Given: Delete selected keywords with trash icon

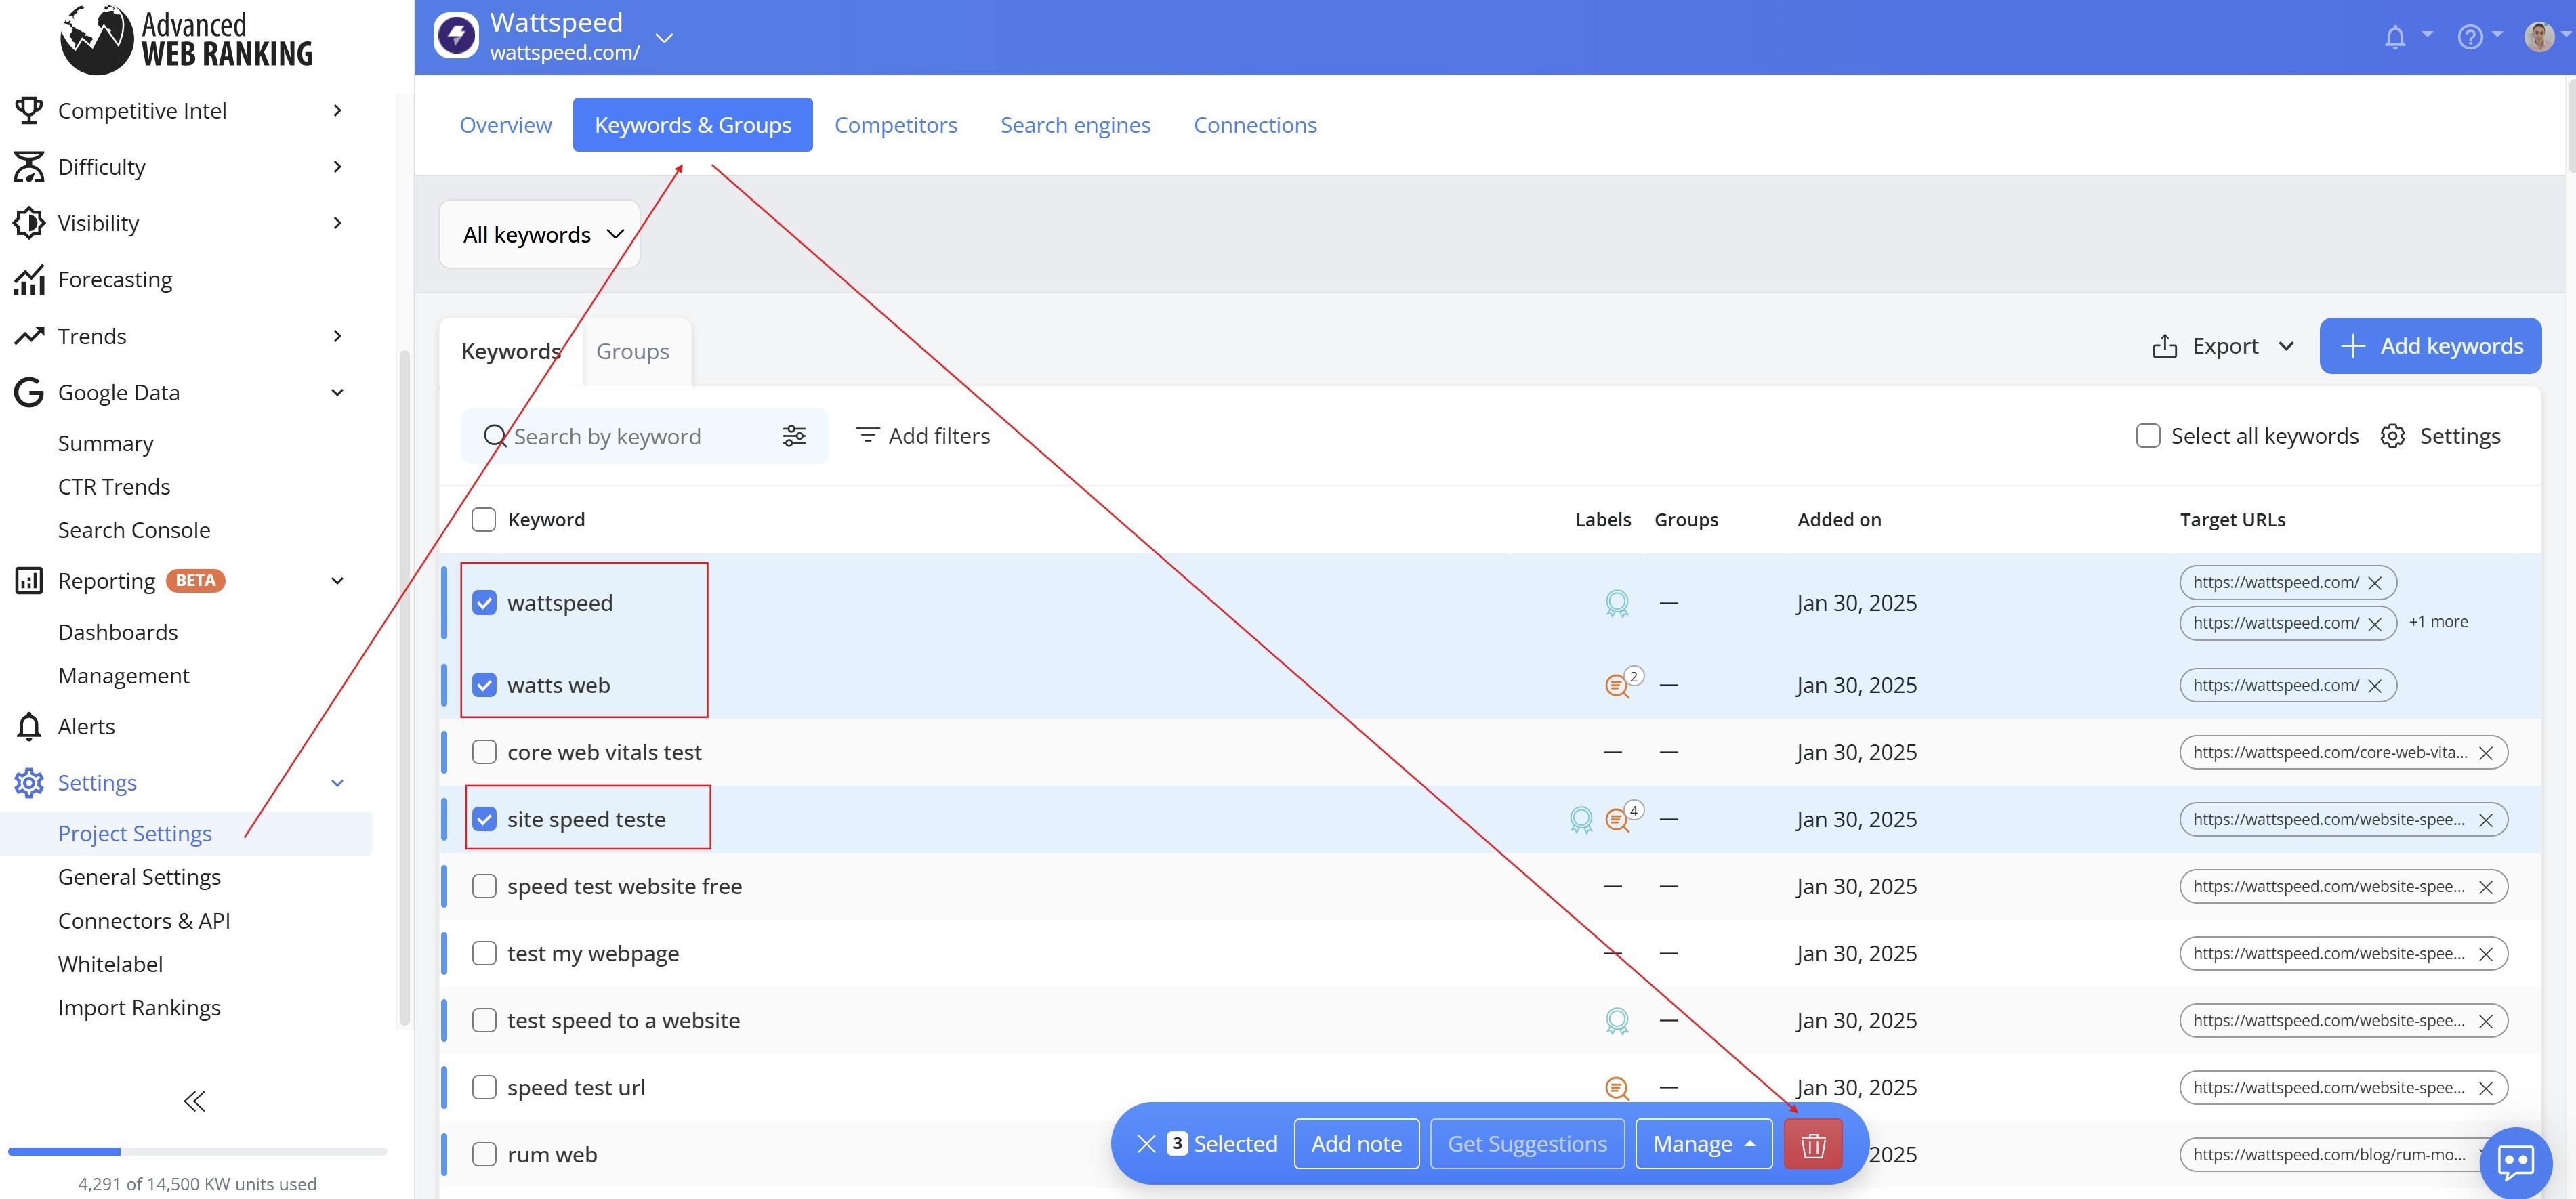Looking at the screenshot, I should point(1813,1144).
